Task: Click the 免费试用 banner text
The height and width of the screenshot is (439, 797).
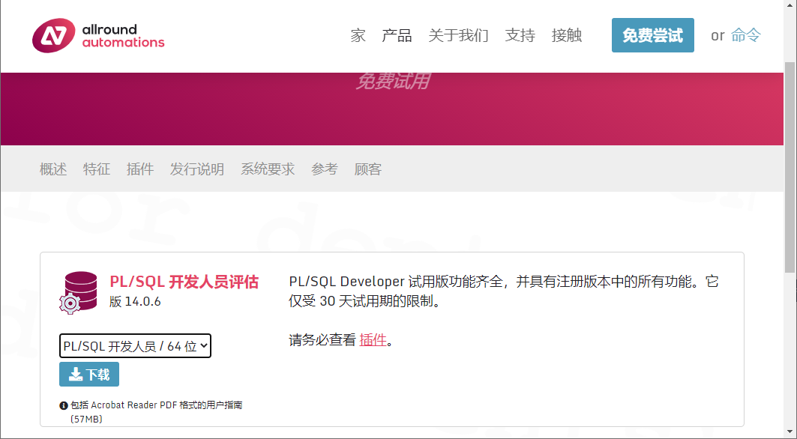Action: (x=393, y=82)
